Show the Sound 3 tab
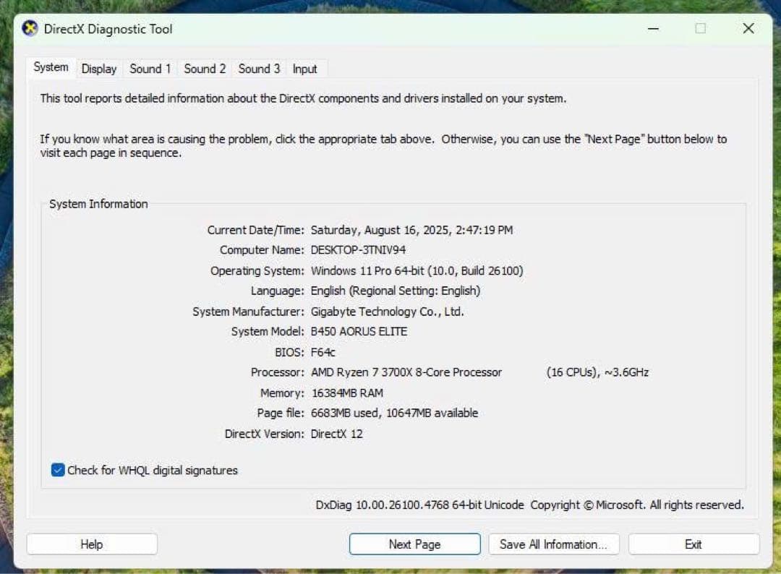Image resolution: width=781 pixels, height=574 pixels. (259, 69)
